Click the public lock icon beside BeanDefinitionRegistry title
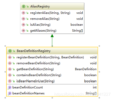This screenshot has height=99, width=113. point(14,51)
